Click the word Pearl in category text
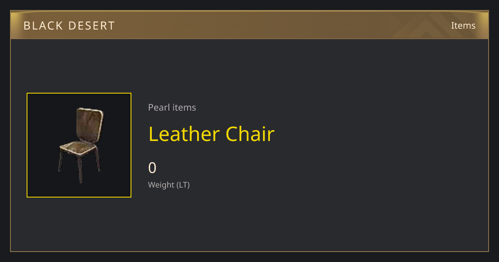Viewport: 499px width, 262px height. [158, 107]
